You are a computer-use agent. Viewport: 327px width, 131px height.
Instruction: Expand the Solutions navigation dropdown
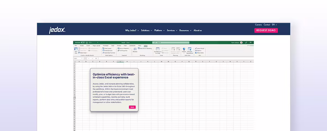[146, 31]
